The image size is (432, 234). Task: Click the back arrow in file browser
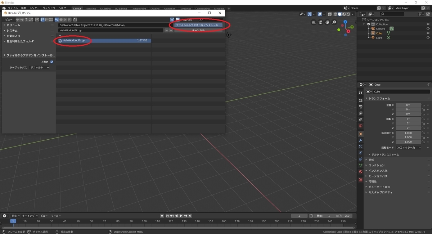pos(18,19)
